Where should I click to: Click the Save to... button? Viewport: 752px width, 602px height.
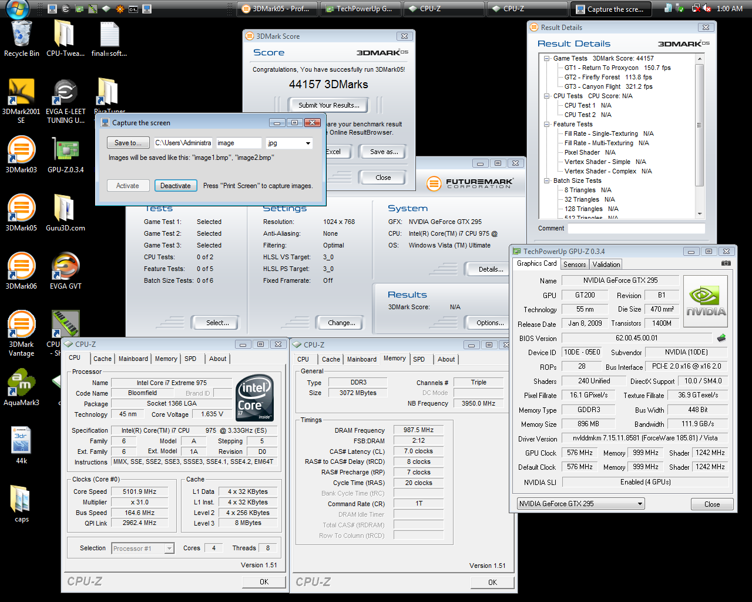coord(128,143)
